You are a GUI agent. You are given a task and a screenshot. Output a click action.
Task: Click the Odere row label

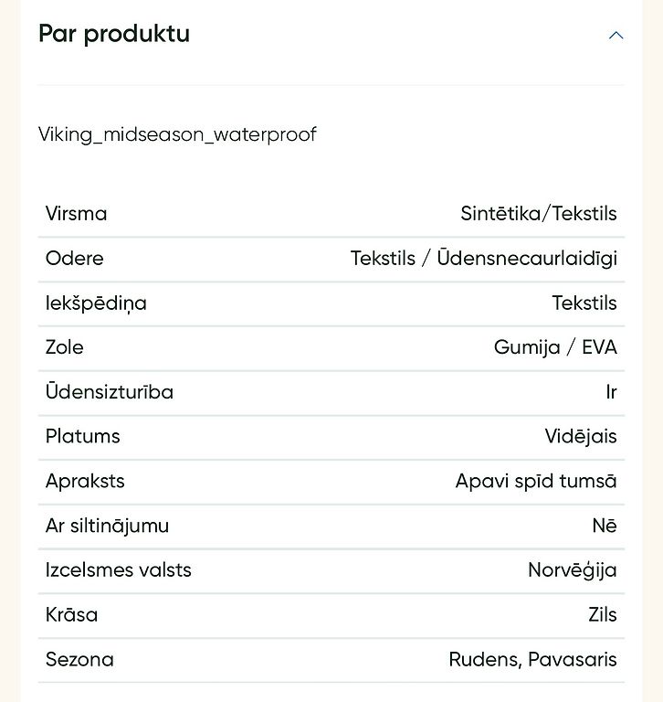(x=74, y=259)
